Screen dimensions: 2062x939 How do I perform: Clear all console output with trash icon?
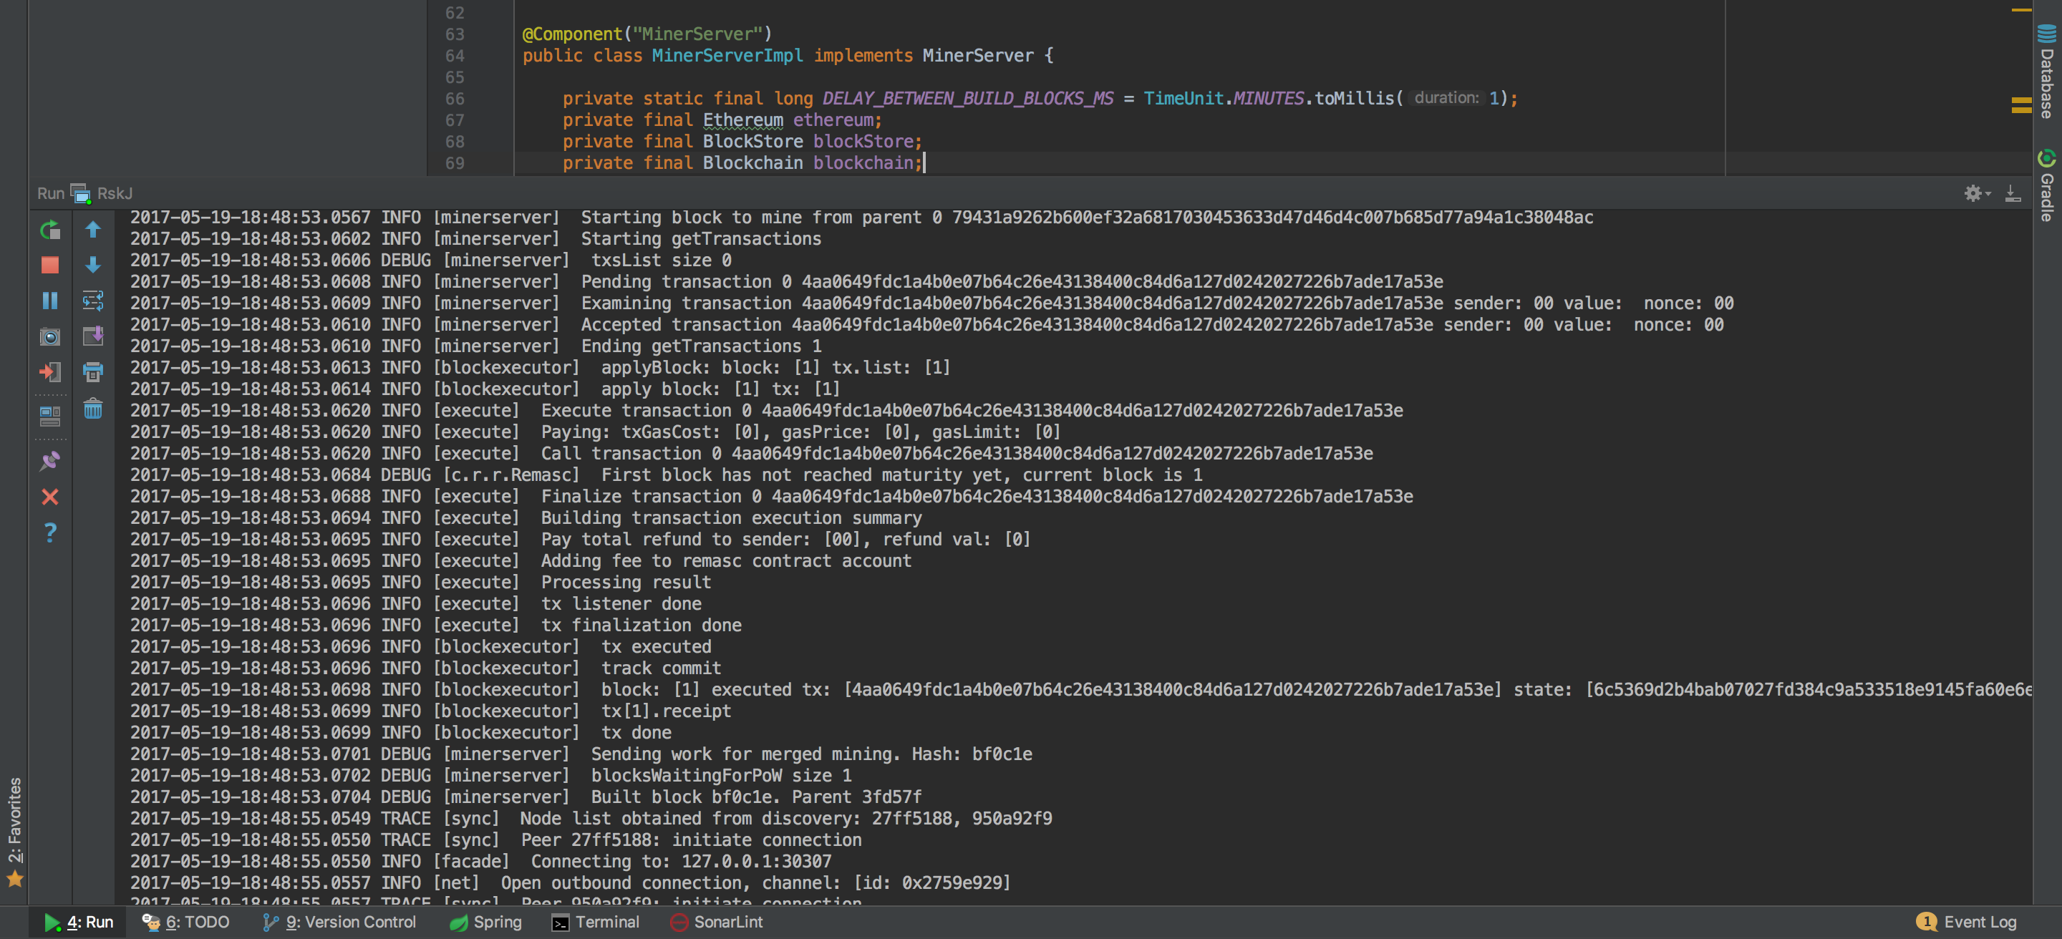pos(93,409)
